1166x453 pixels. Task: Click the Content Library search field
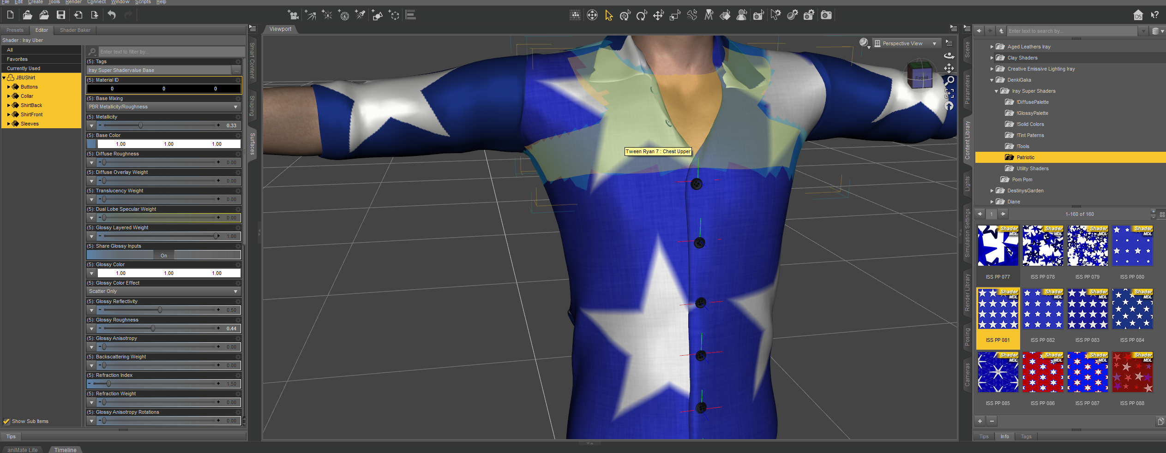tap(1072, 31)
